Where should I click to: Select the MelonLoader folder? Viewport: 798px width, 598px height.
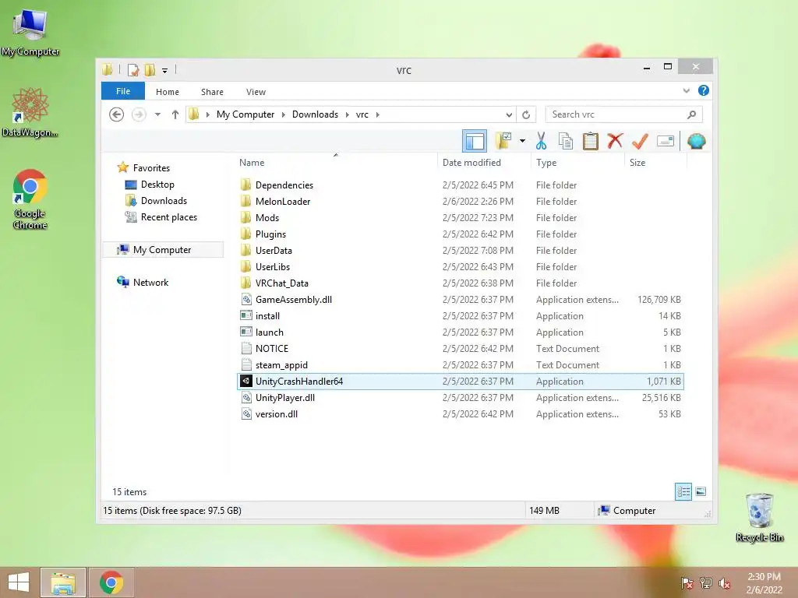click(x=282, y=202)
